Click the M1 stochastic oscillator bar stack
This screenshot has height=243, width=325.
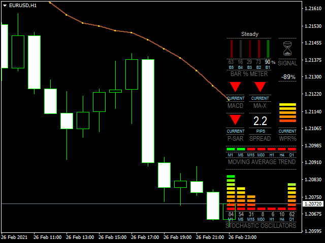click(x=231, y=192)
